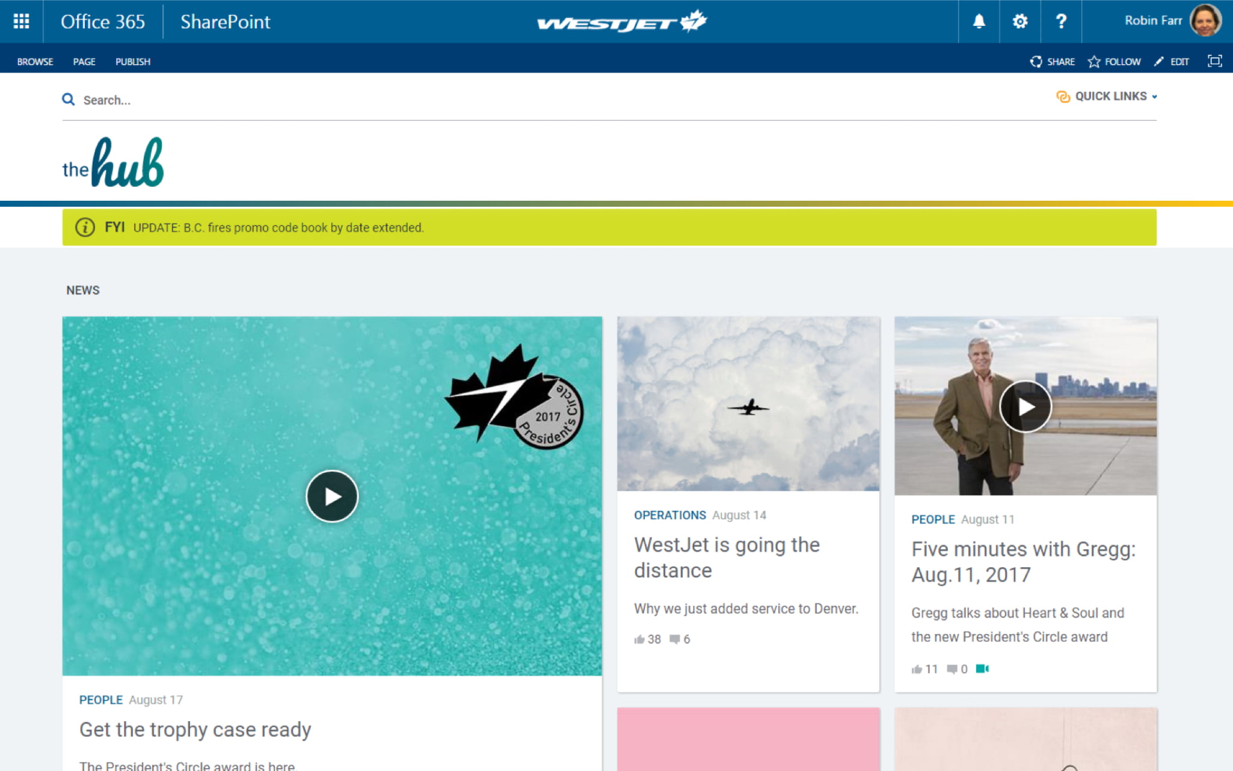This screenshot has height=771, width=1233.
Task: Click the Edit page button
Action: coord(1172,61)
